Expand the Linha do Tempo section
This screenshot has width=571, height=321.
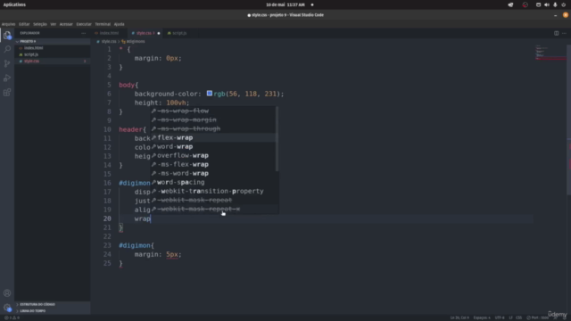click(53, 311)
